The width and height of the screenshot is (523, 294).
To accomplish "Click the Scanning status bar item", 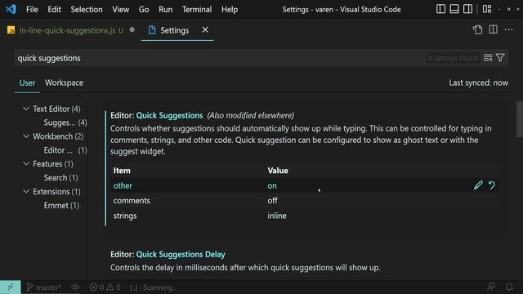I will [x=153, y=287].
